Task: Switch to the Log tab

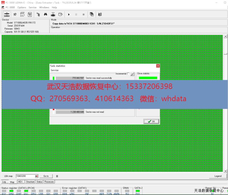Action: pyautogui.click(x=4, y=182)
